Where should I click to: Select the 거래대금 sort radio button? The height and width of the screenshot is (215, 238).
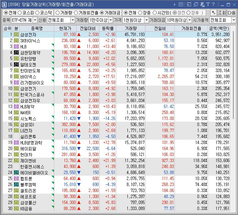(x=102, y=13)
